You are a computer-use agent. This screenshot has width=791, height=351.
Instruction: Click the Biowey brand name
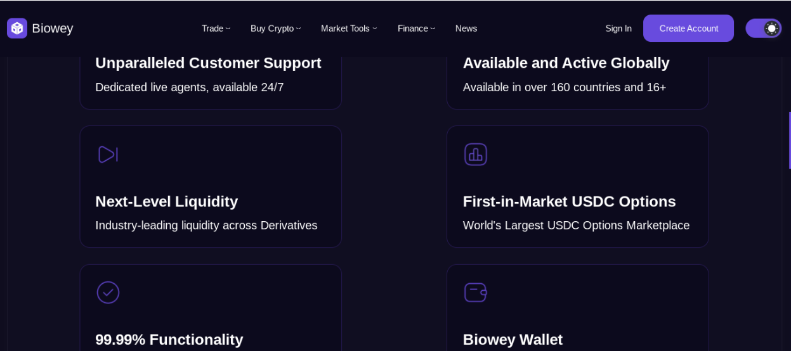(x=53, y=29)
